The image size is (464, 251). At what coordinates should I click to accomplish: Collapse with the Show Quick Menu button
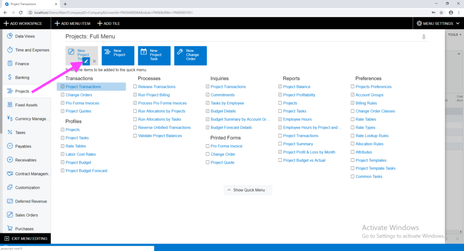[248, 190]
